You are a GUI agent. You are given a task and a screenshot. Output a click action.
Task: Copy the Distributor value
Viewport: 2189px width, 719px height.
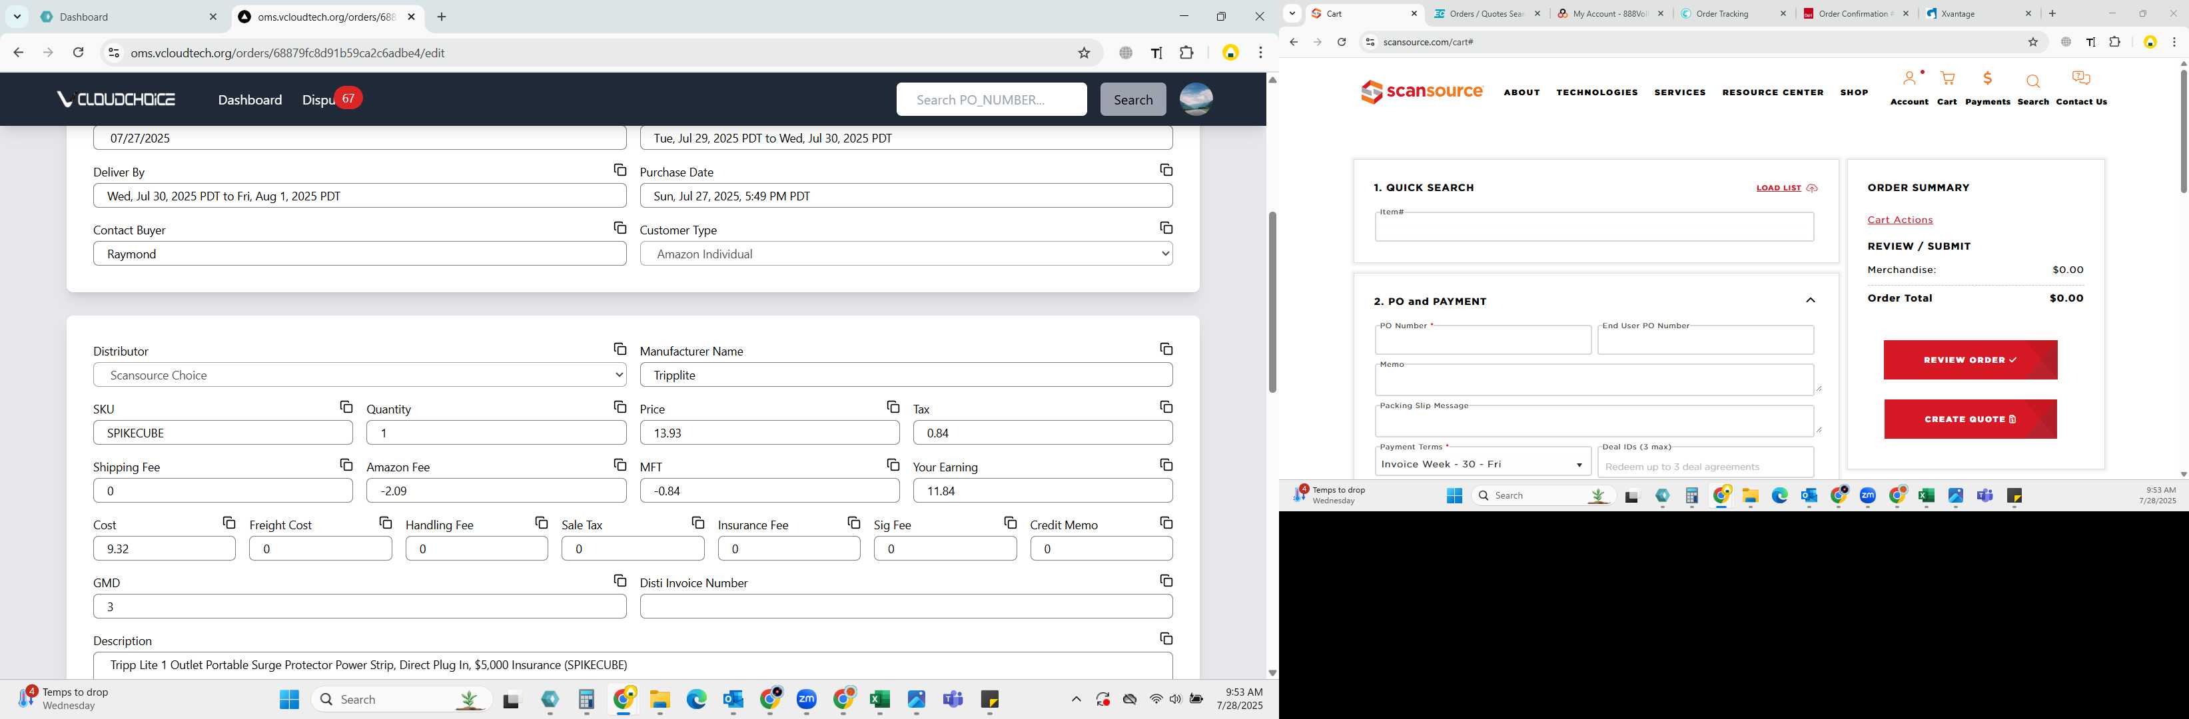click(620, 350)
